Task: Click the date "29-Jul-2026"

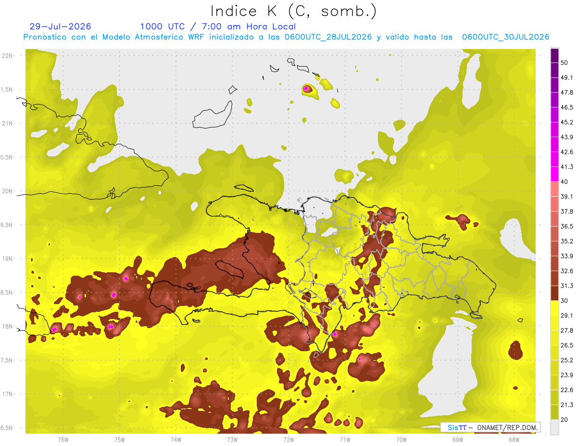Action: coord(60,26)
